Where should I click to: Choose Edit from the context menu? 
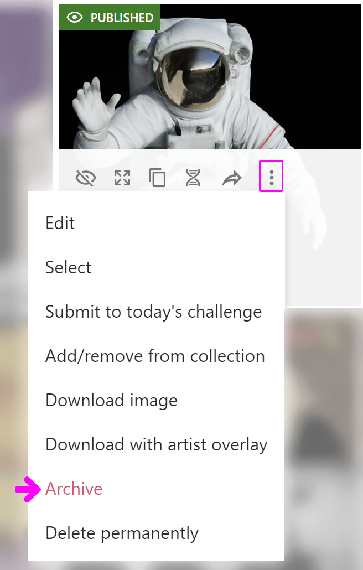point(60,223)
